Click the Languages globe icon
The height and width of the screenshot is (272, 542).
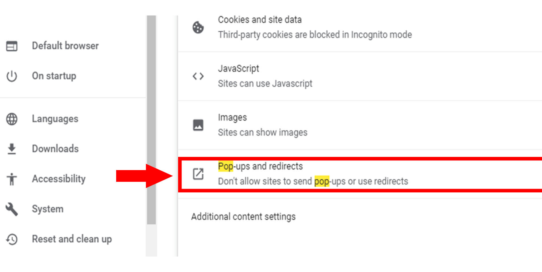12,119
